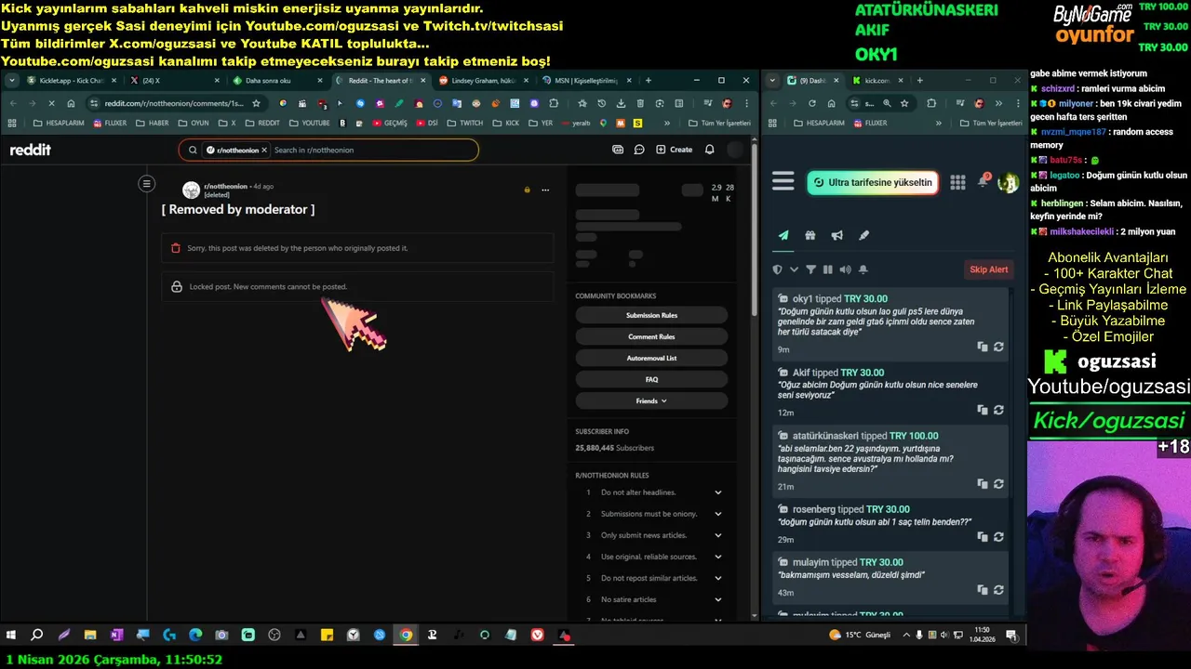The width and height of the screenshot is (1191, 669).
Task: Open the r/nottheonion community link on post
Action: point(226,186)
